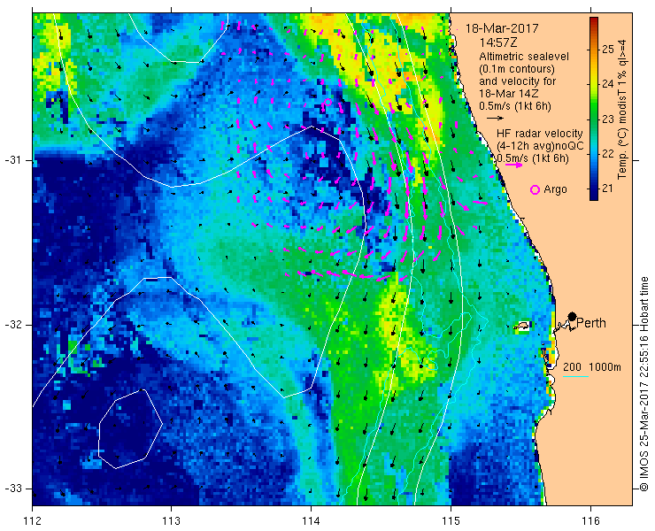The width and height of the screenshot is (655, 531).
Task: Click the IMOS copyright timestamp text
Action: pyautogui.click(x=643, y=383)
